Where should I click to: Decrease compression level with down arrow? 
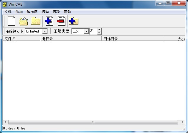(99, 33)
